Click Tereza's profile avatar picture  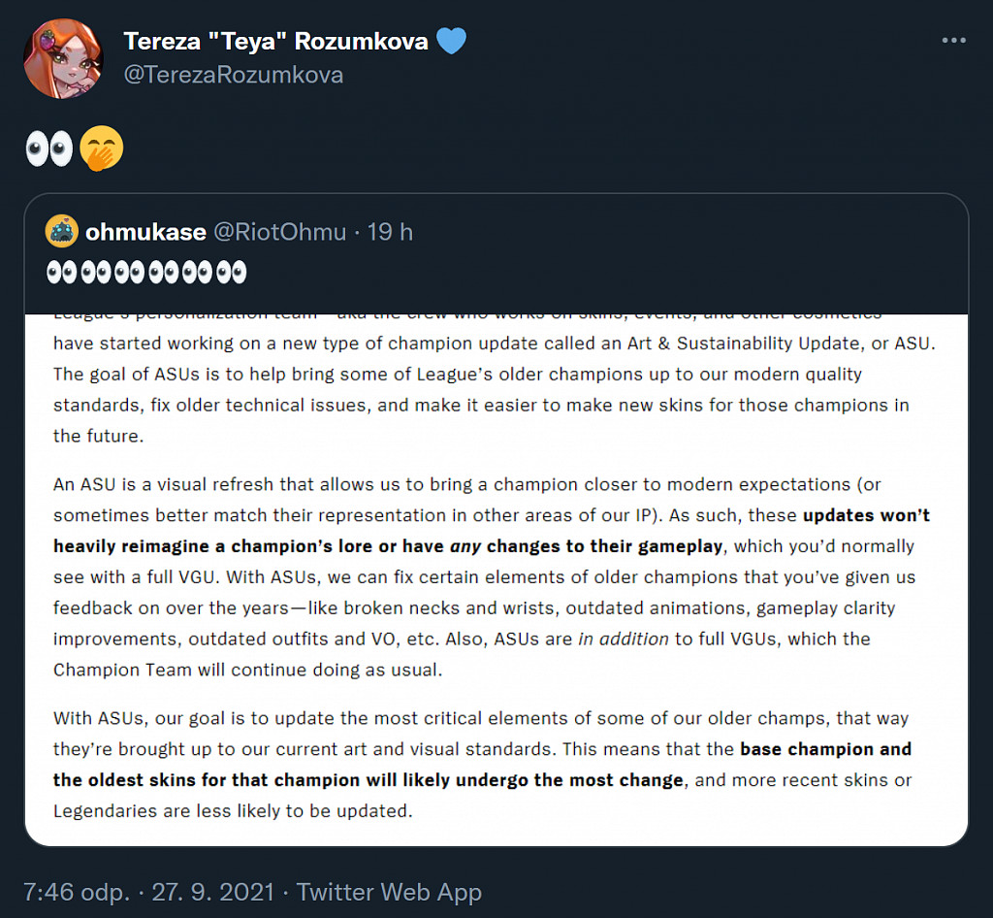click(x=63, y=58)
